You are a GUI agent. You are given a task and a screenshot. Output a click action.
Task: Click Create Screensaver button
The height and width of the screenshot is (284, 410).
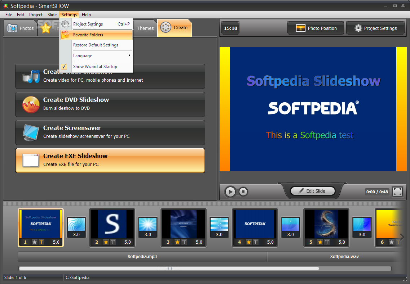click(110, 132)
